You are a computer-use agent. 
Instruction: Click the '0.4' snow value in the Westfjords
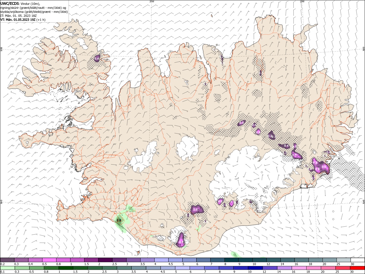click(x=97, y=59)
